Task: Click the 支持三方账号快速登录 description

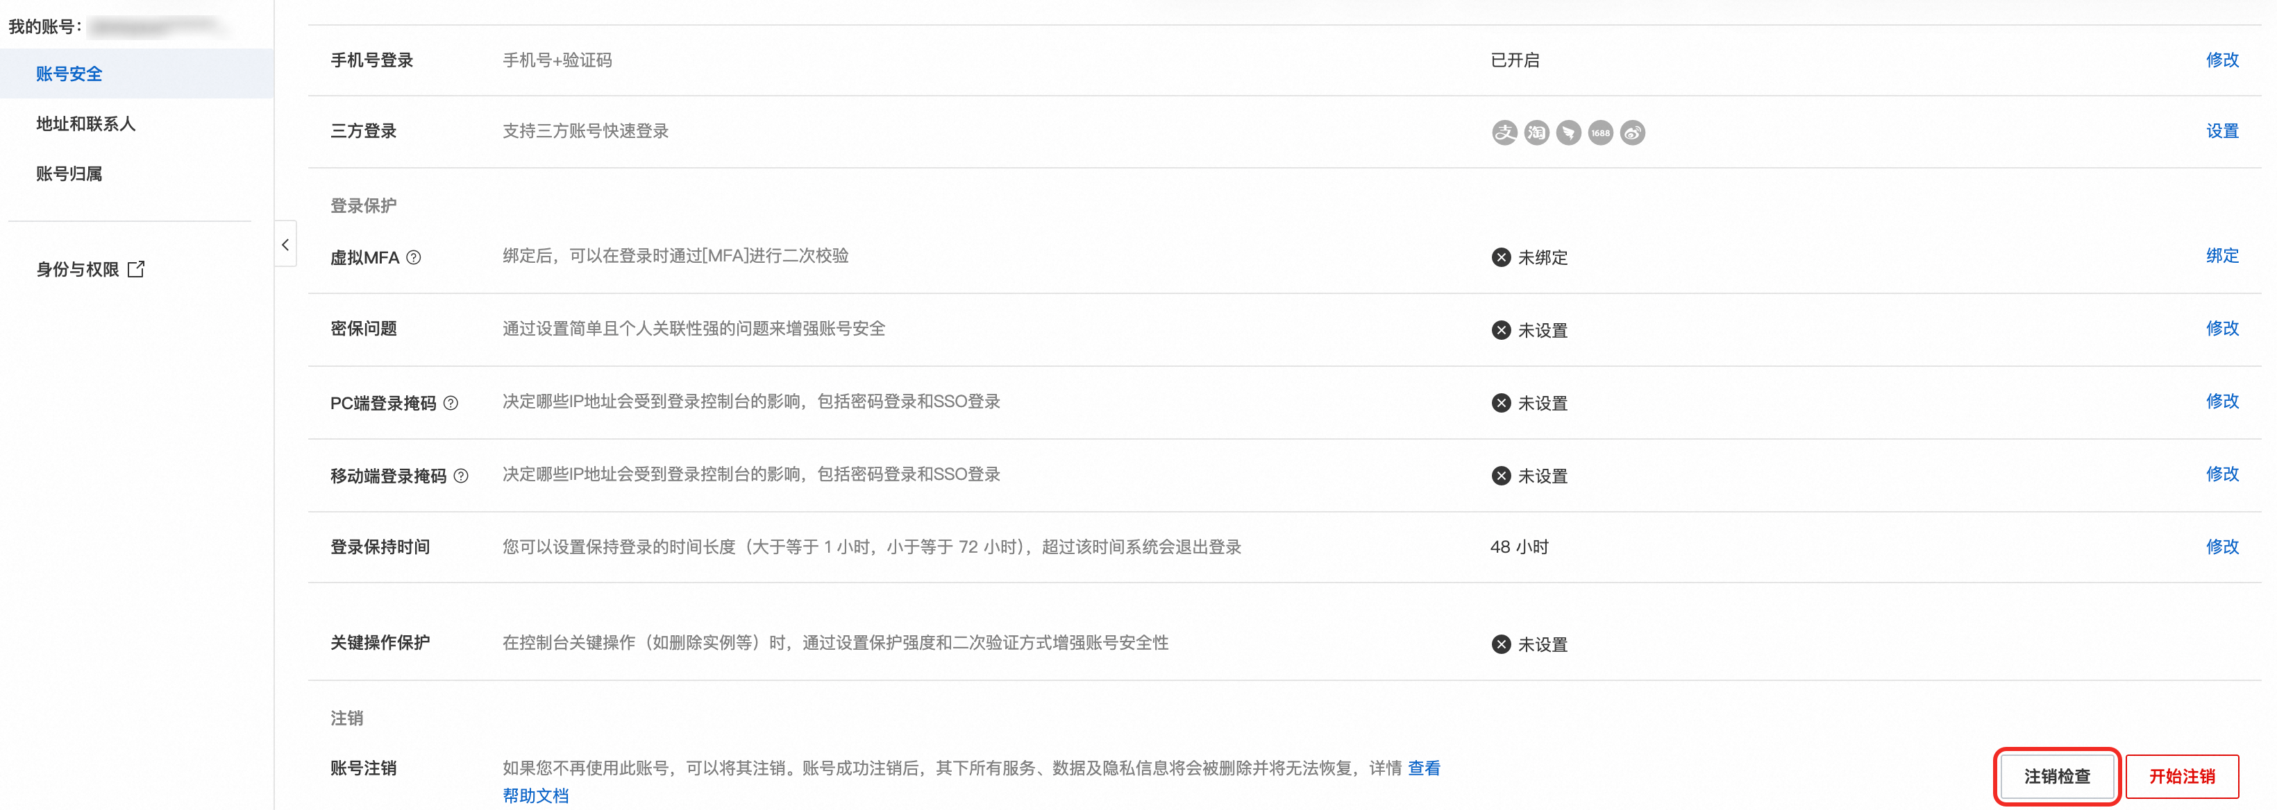Action: (585, 131)
